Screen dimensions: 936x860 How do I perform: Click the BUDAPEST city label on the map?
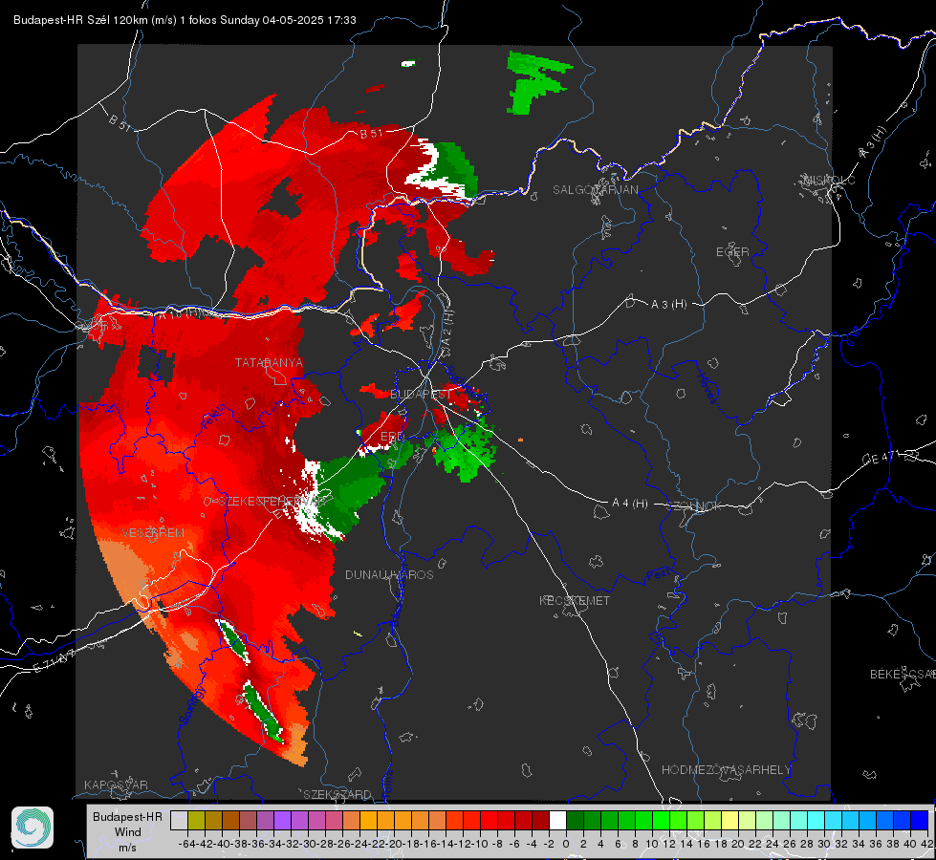(421, 395)
